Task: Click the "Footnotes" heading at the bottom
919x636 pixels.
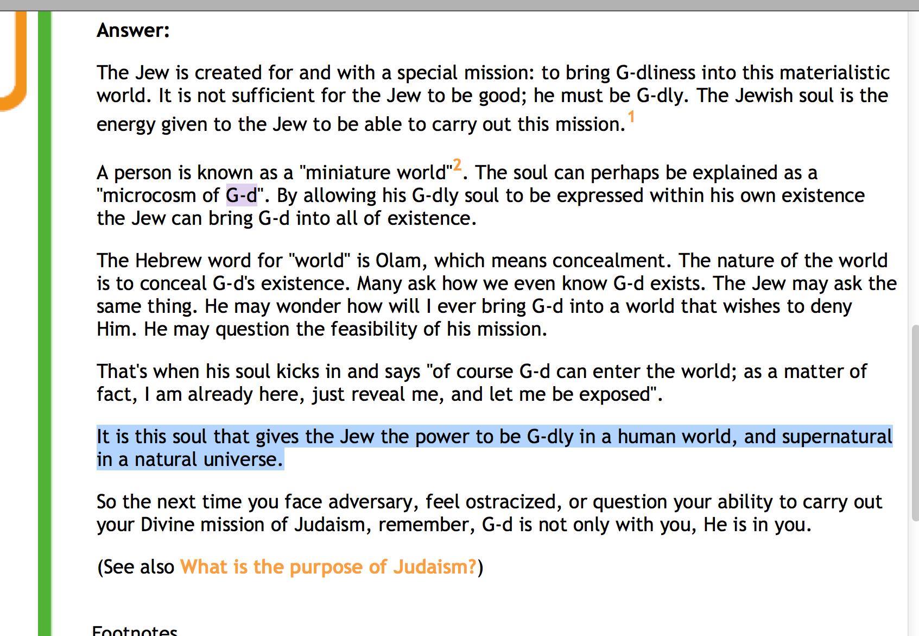Action: (135, 631)
